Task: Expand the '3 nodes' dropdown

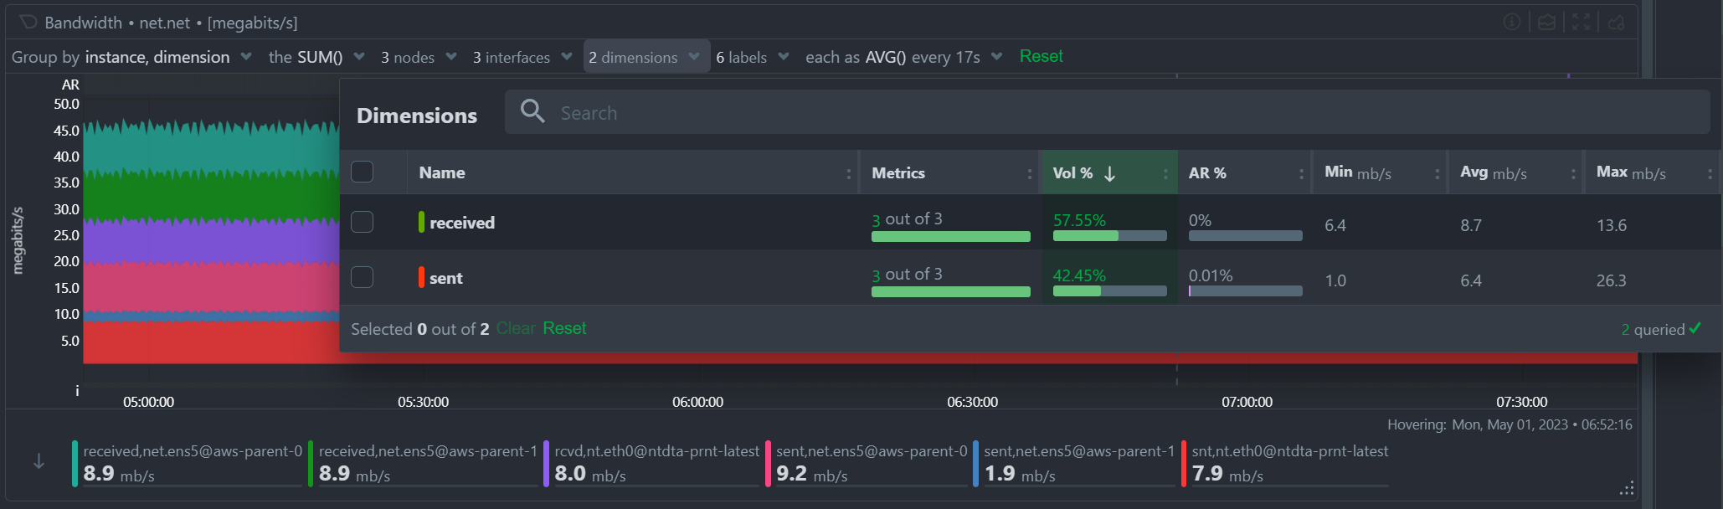Action: coord(418,57)
